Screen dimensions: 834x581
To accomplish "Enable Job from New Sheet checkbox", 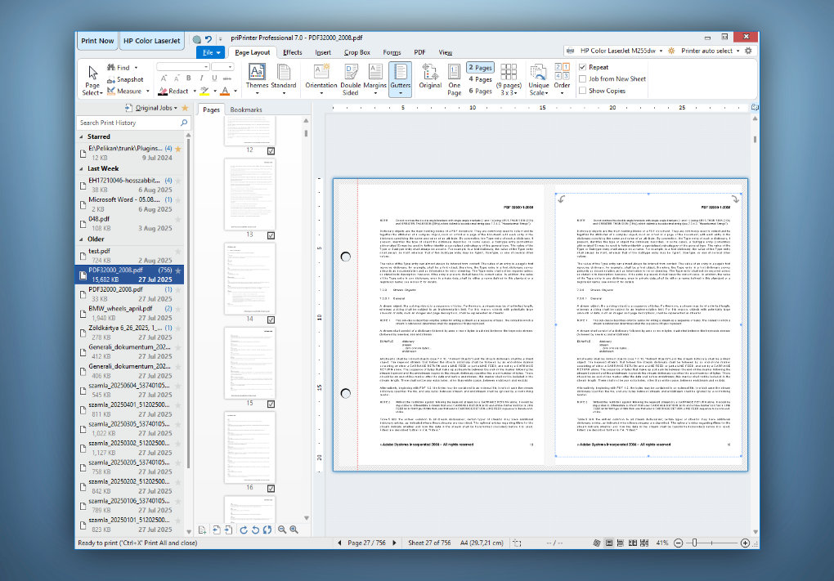I will [582, 78].
